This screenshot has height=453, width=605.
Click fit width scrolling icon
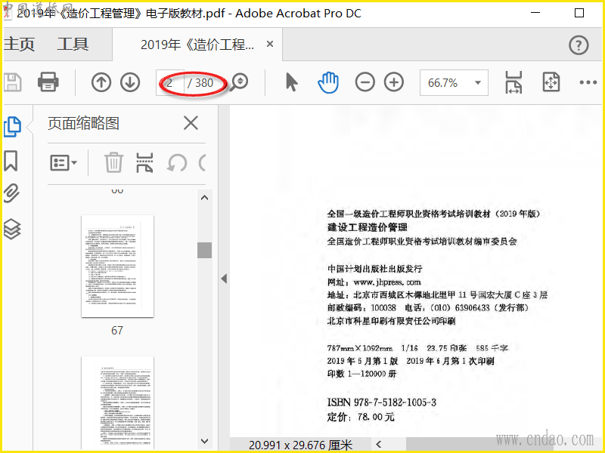point(513,82)
